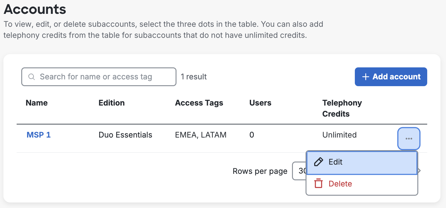
Task: Click the search magnifier icon
Action: (31, 77)
